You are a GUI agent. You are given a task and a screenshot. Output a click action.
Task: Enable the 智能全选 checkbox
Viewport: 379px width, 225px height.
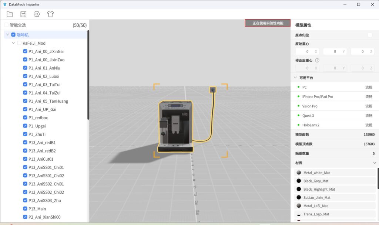coord(6,25)
